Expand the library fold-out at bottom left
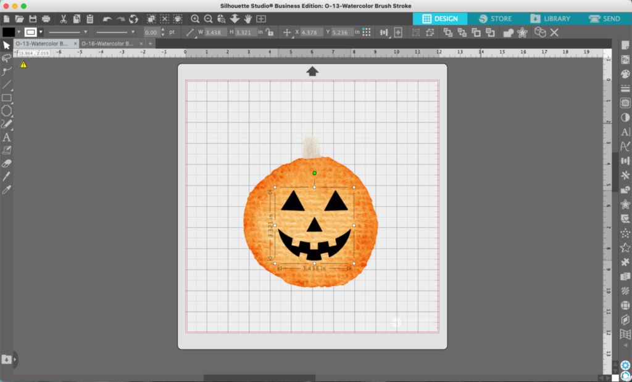 point(15,359)
